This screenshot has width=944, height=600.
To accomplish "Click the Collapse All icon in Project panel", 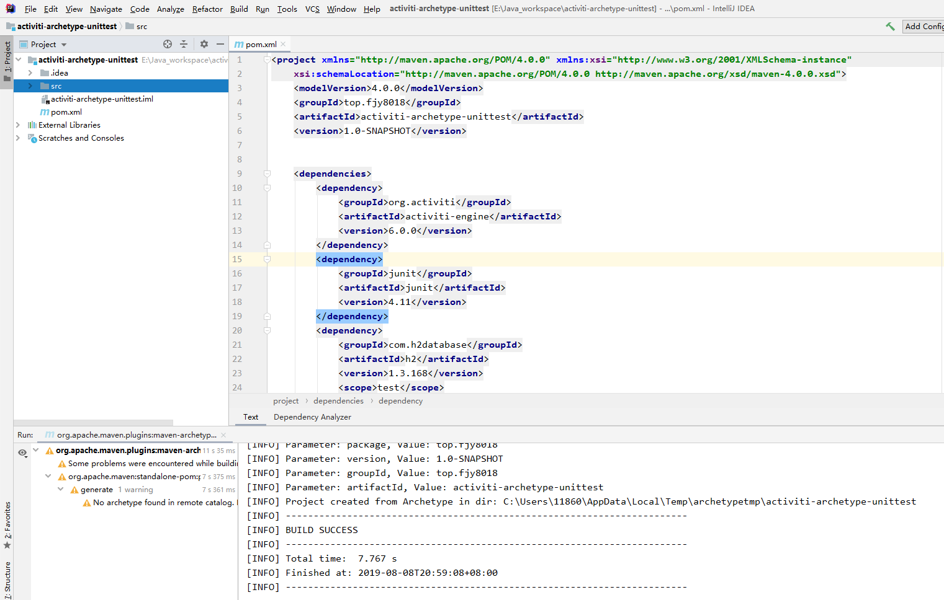I will pyautogui.click(x=184, y=44).
